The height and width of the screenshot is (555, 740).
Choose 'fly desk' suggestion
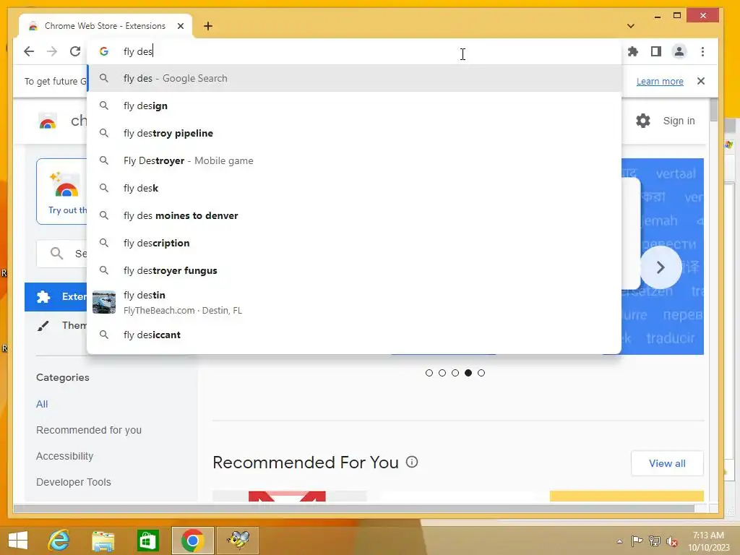354,188
